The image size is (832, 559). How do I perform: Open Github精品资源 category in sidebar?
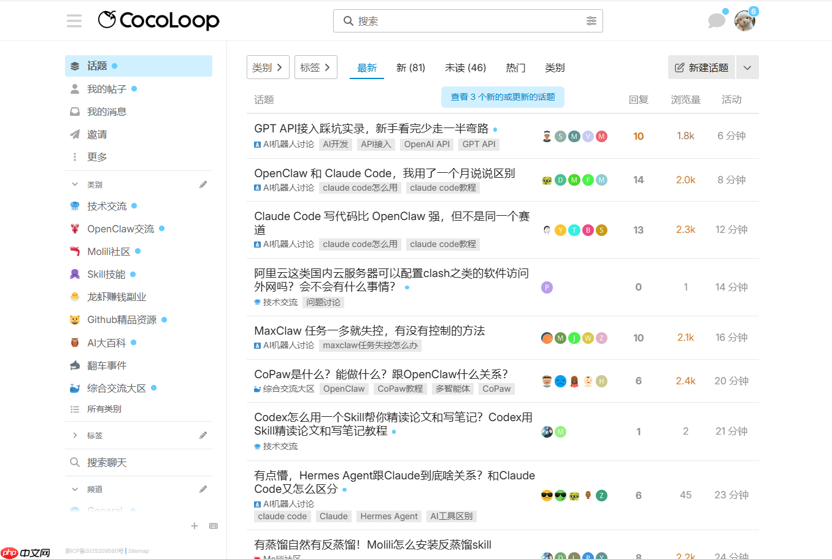(139, 319)
